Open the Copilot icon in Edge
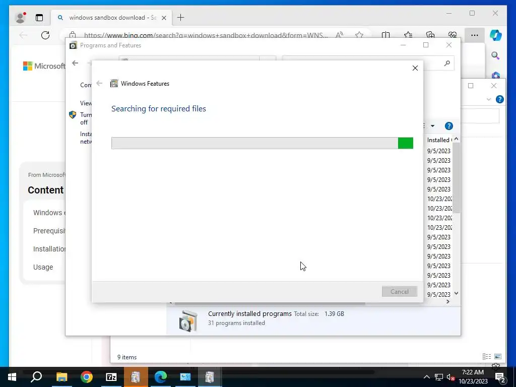The width and height of the screenshot is (516, 387). (x=496, y=35)
